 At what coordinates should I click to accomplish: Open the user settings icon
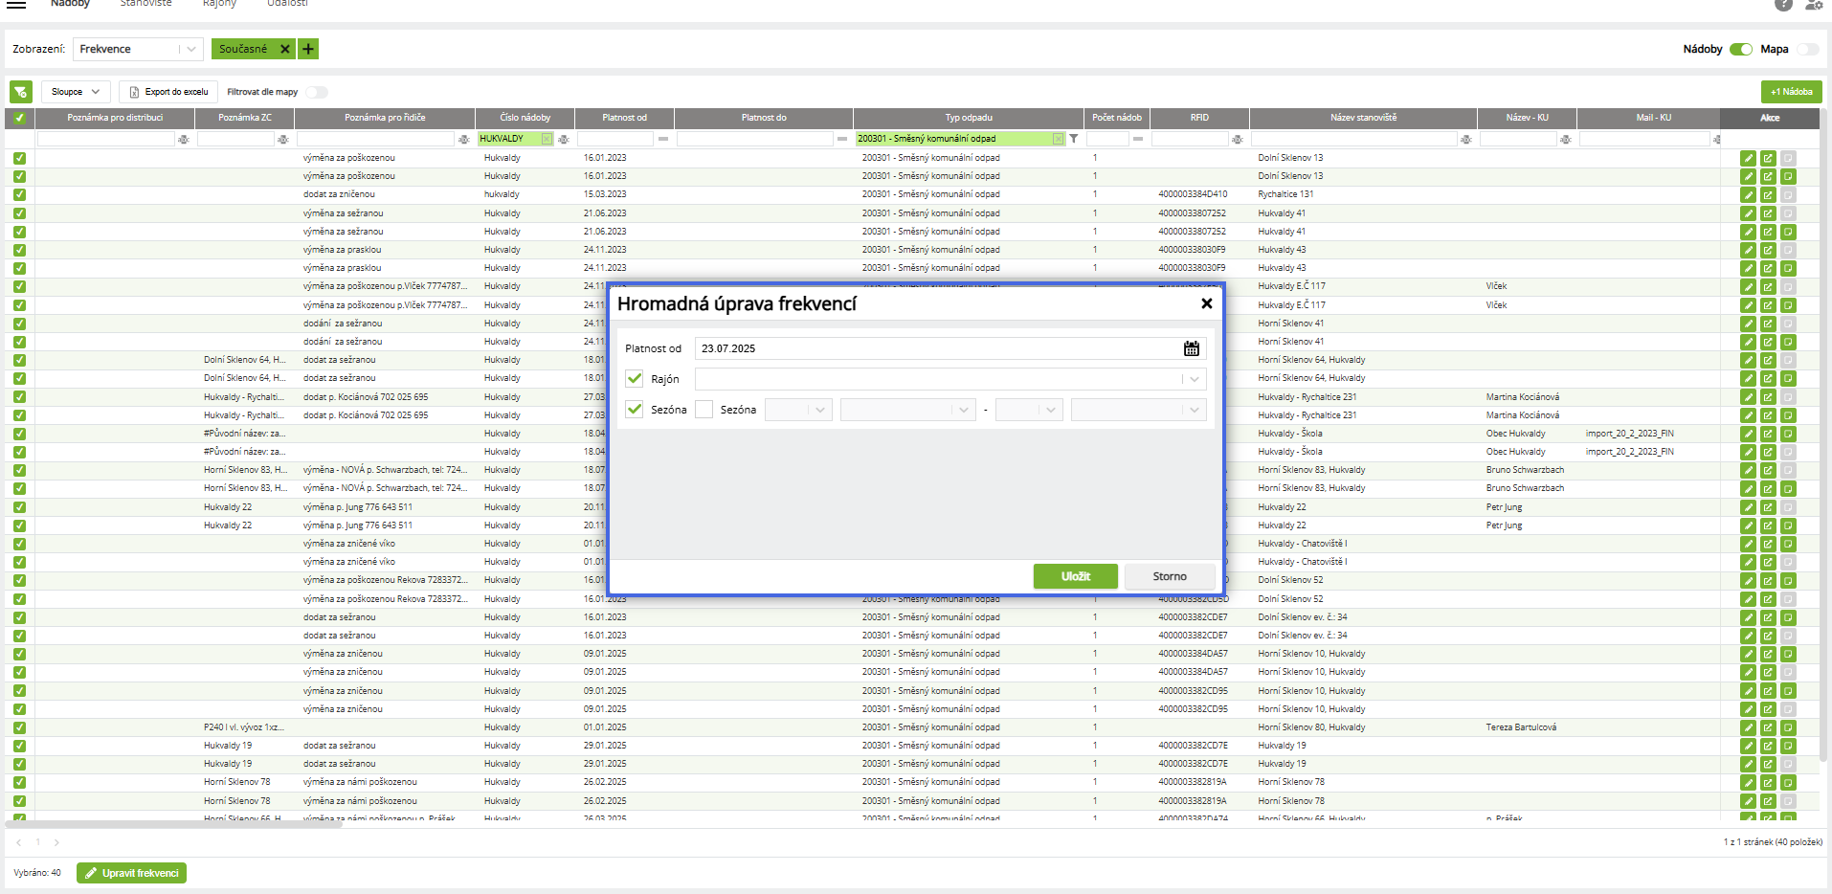point(1813,5)
